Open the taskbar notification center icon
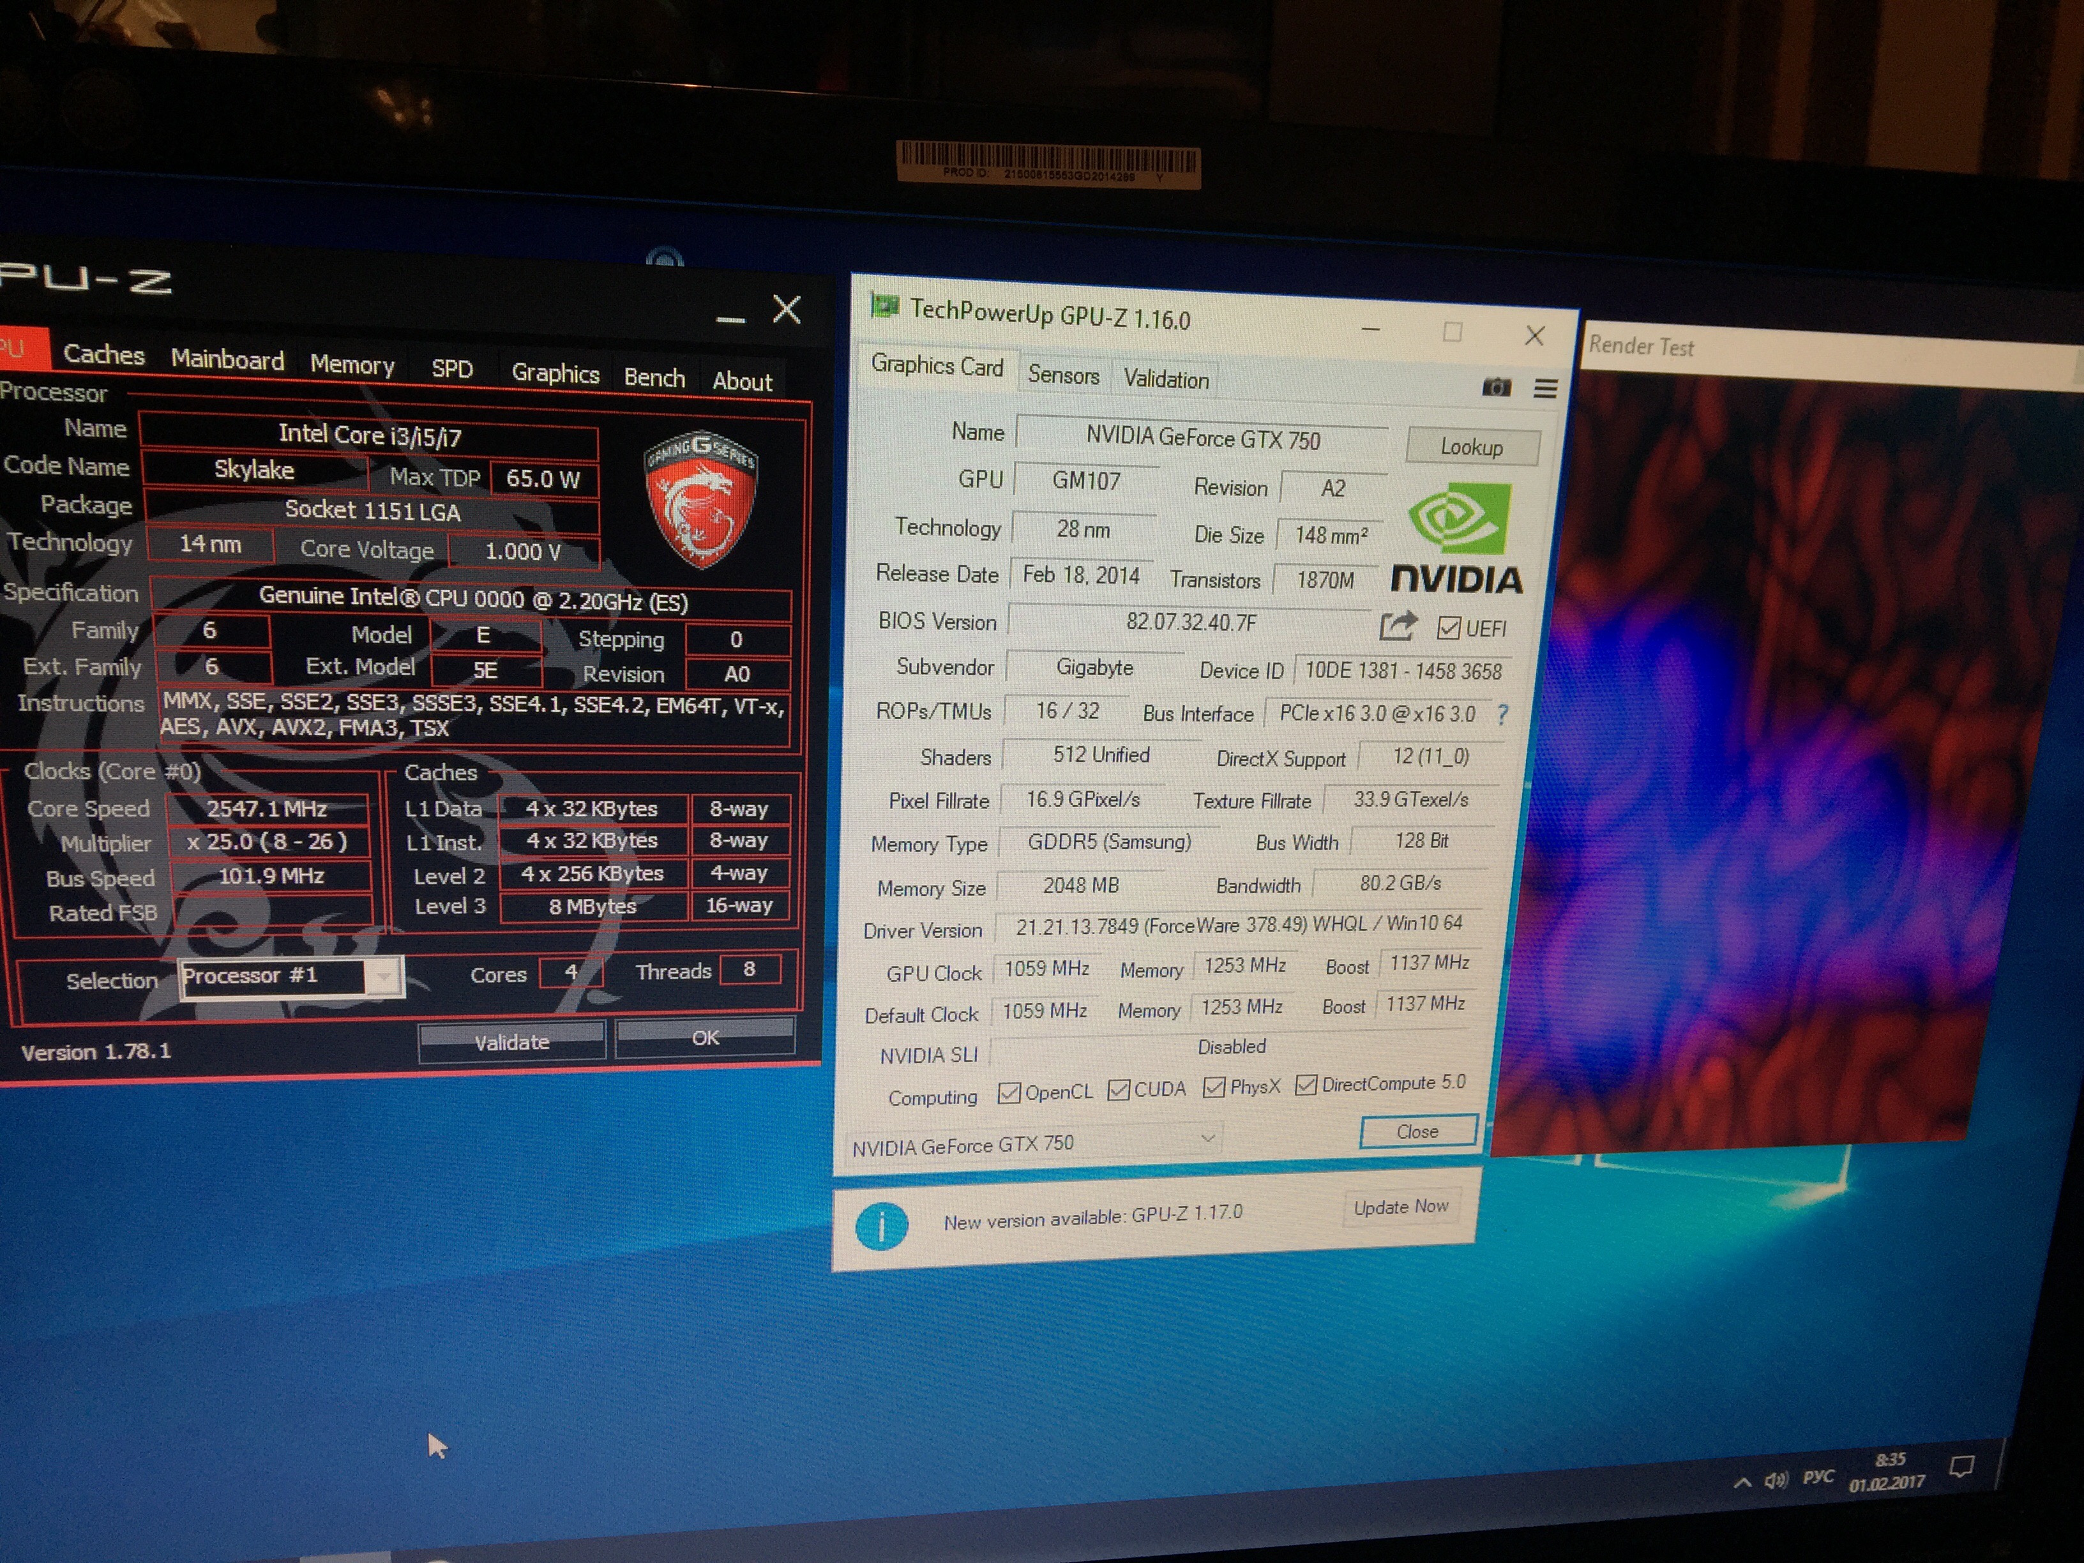 point(1963,1467)
